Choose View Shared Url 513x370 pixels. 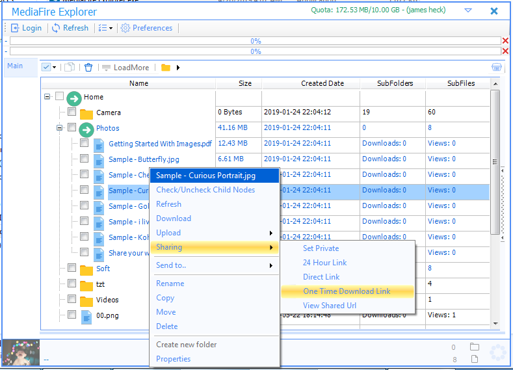click(330, 306)
